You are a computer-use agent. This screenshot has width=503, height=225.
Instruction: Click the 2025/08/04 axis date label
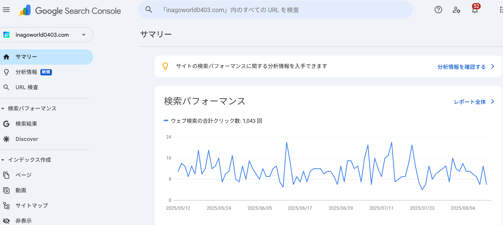click(463, 208)
